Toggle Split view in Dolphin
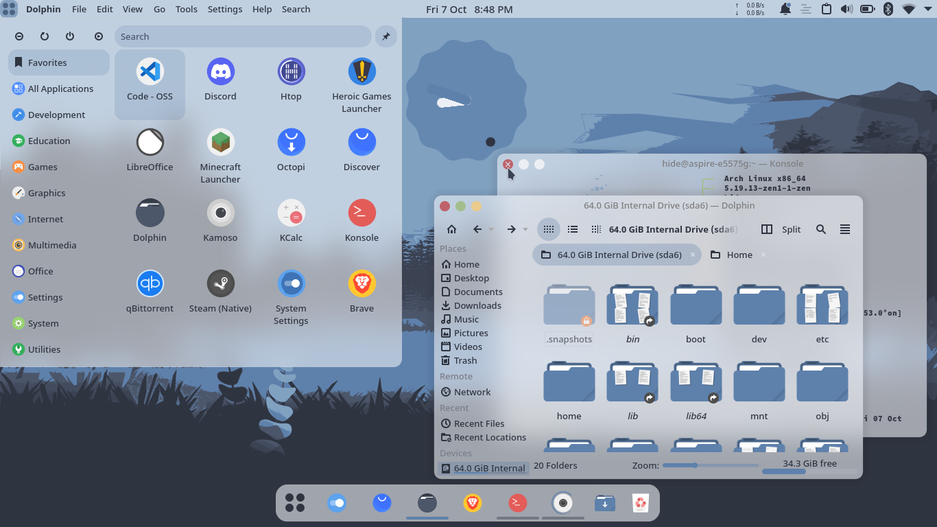The width and height of the screenshot is (937, 527). click(782, 229)
